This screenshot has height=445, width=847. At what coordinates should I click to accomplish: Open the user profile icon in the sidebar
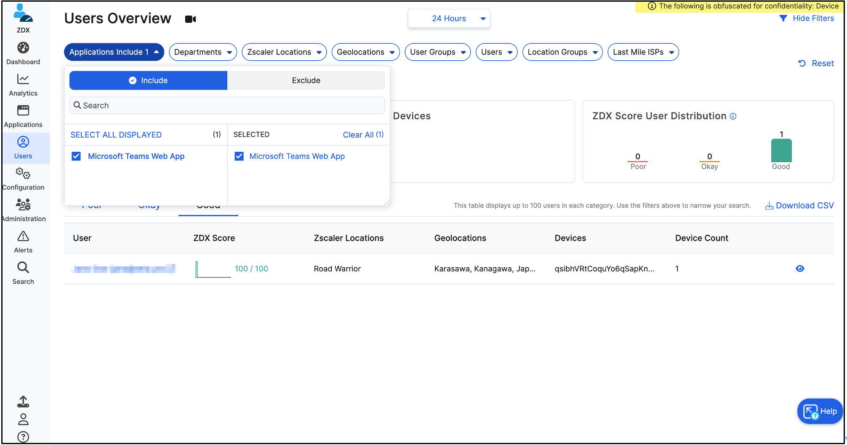point(23,419)
